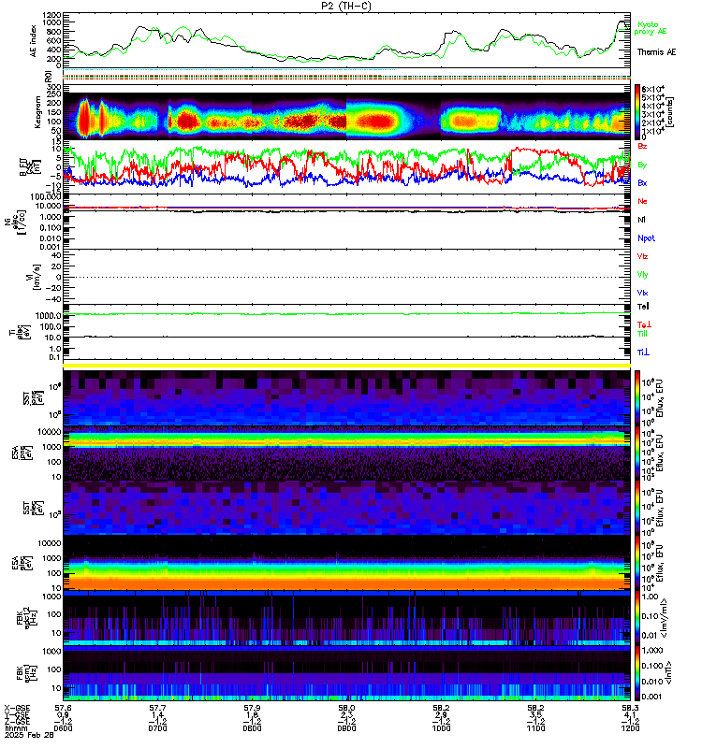Click the X-GSE value "57.6"
The width and height of the screenshot is (702, 748).
(63, 708)
